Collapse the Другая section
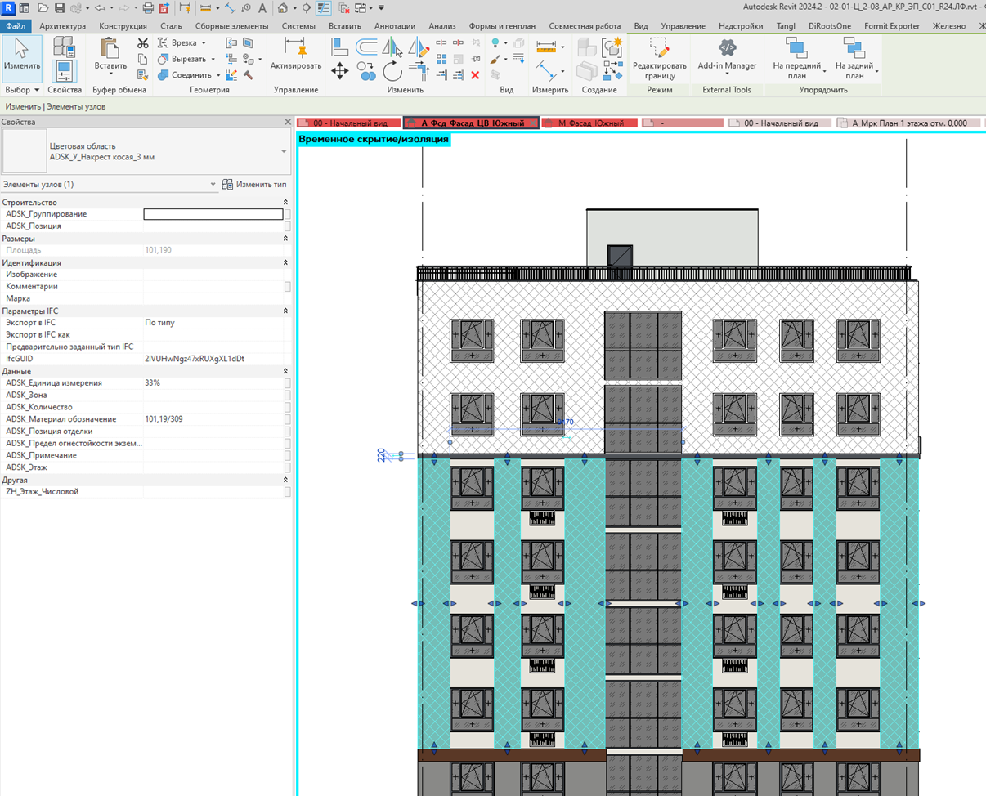986x796 pixels. click(285, 480)
